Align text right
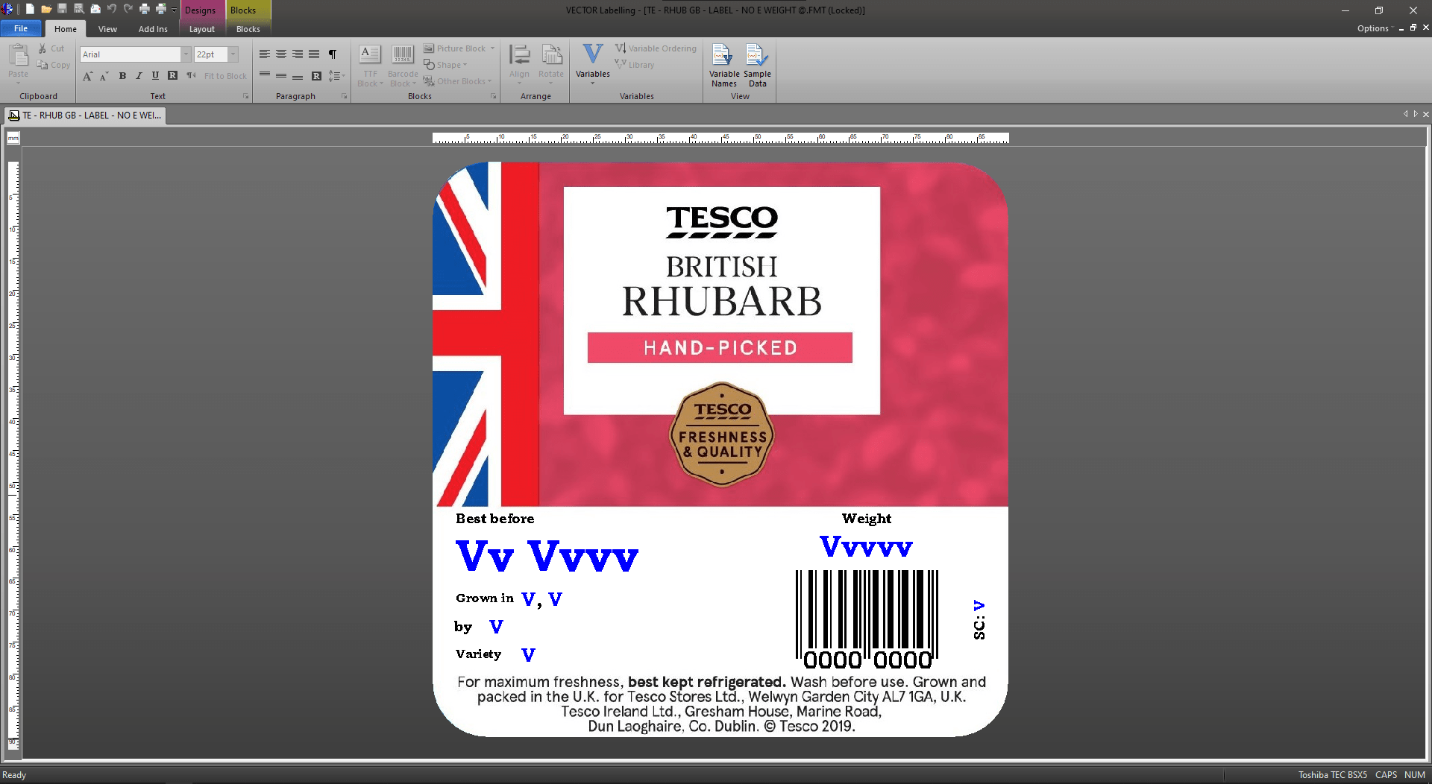The height and width of the screenshot is (784, 1432). click(298, 54)
